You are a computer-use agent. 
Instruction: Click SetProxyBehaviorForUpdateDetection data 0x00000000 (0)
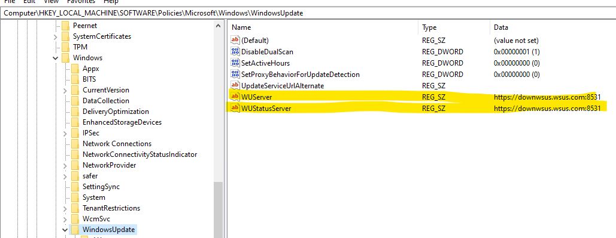tap(517, 75)
